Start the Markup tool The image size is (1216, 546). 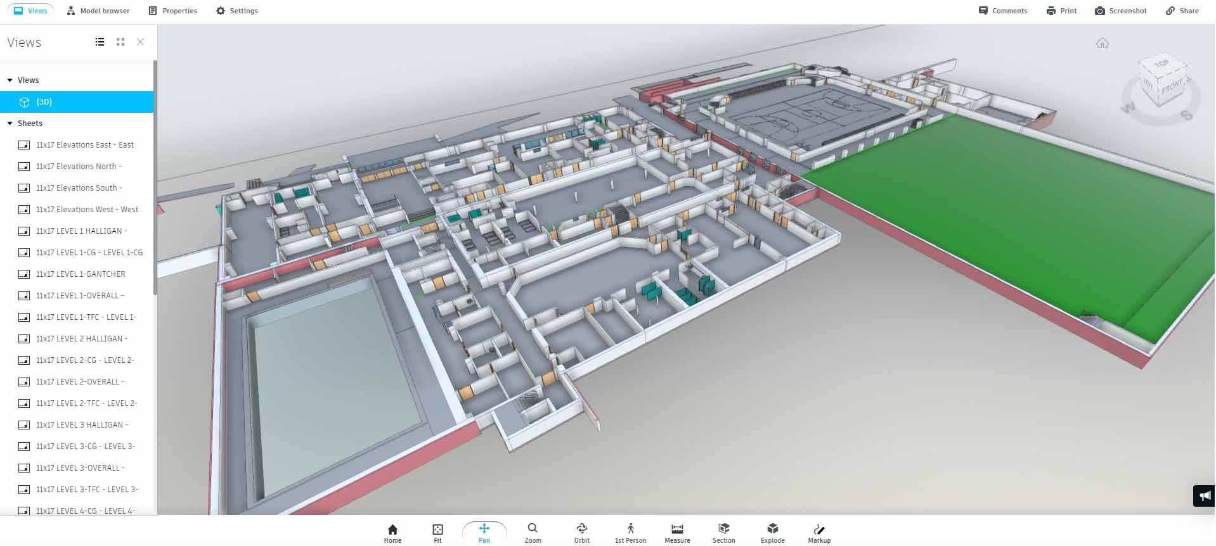[818, 533]
